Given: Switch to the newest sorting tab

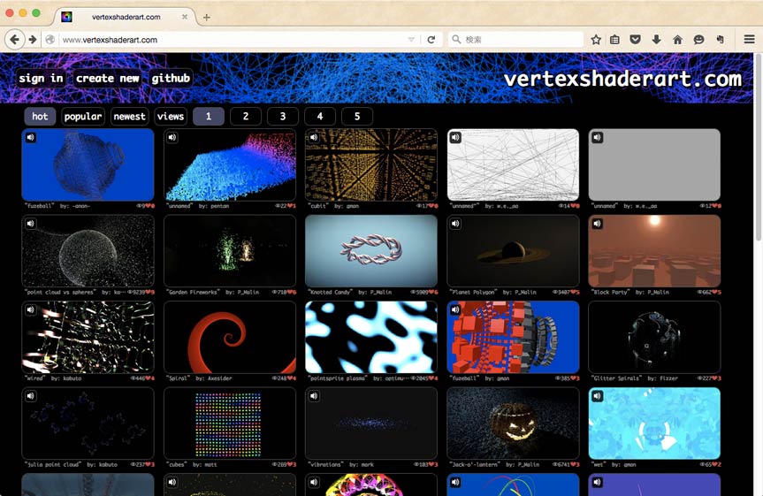Looking at the screenshot, I should [129, 117].
